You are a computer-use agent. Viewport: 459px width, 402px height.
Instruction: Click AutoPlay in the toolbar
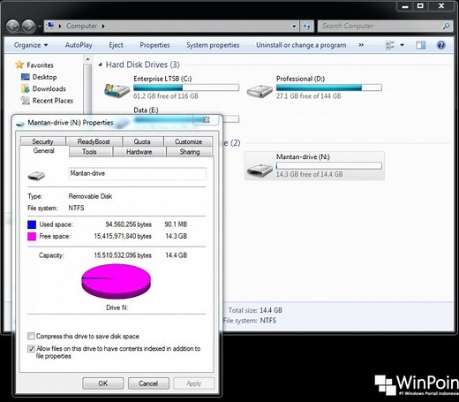[79, 45]
